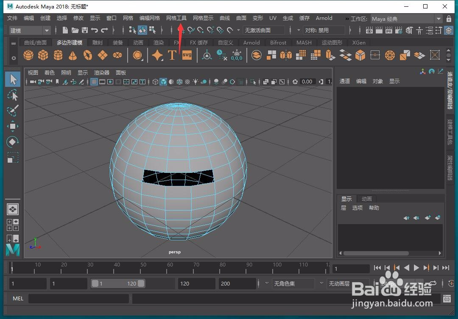The width and height of the screenshot is (458, 319).
Task: Create polygon Type text tool
Action: pos(172,55)
